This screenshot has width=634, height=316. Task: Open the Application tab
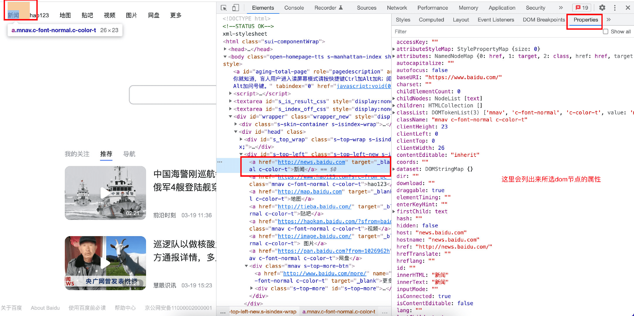point(502,8)
